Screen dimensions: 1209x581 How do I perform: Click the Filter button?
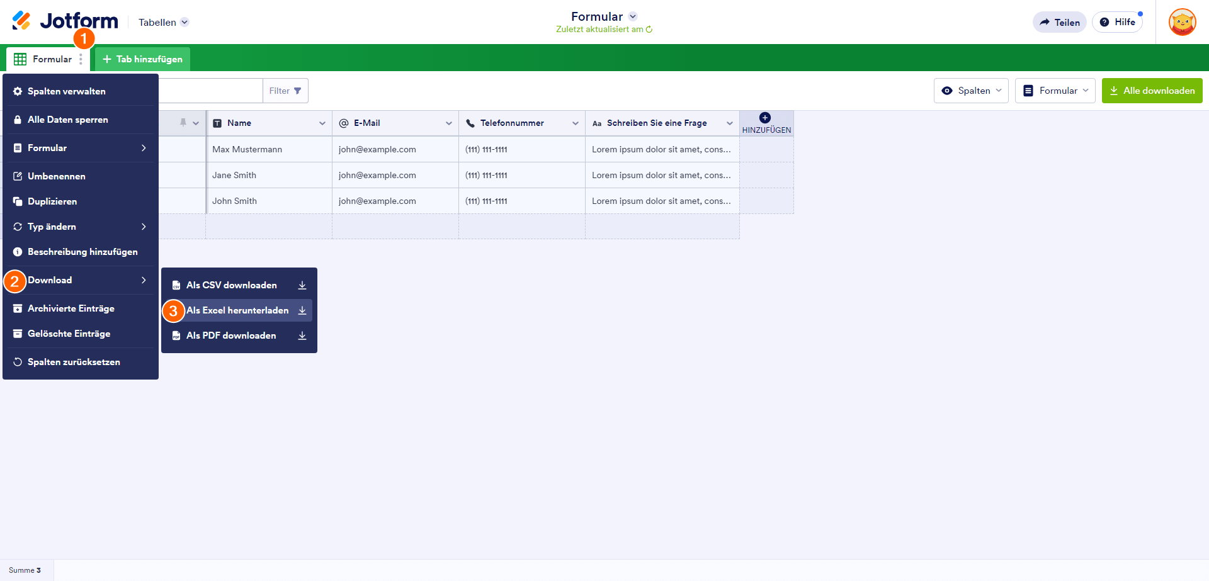285,91
